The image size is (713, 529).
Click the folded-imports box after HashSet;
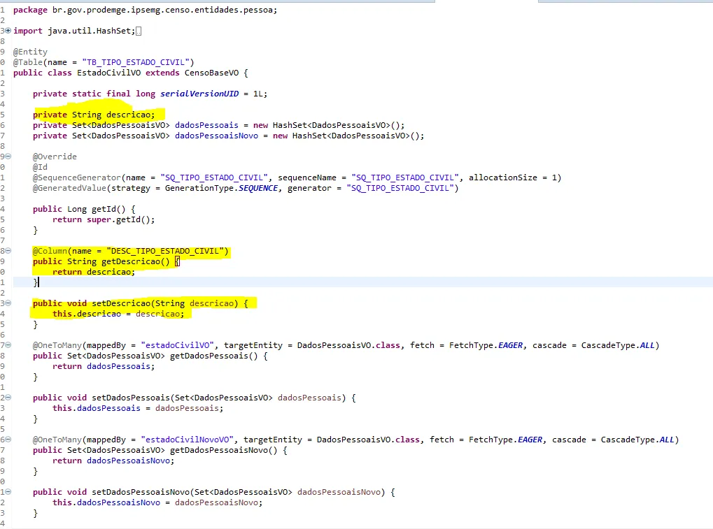click(139, 31)
